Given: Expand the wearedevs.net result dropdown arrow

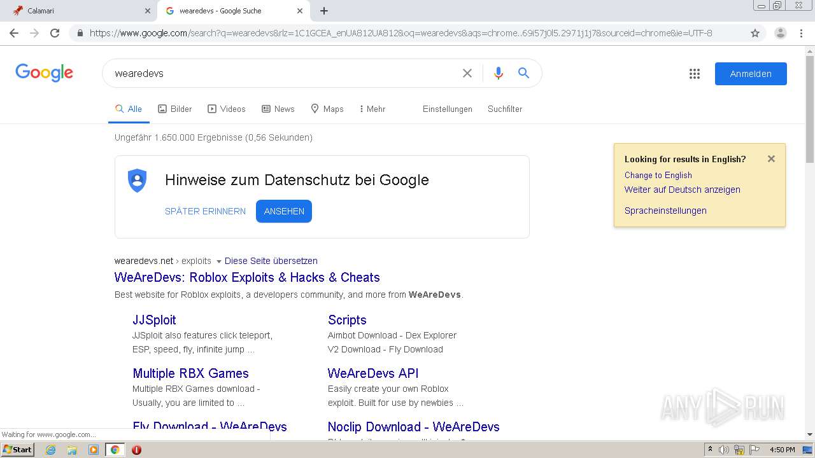Looking at the screenshot, I should pos(218,261).
